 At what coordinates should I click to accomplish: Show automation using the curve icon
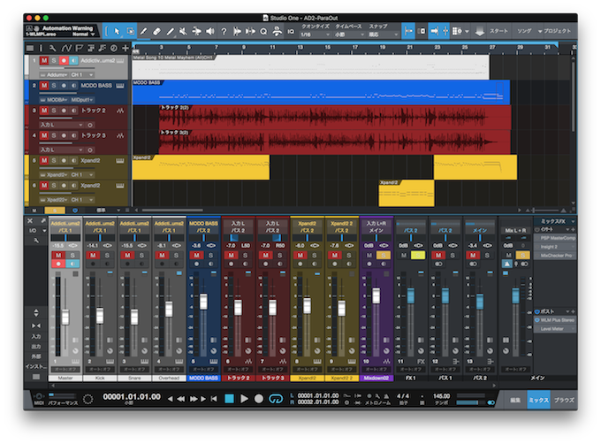point(66,48)
